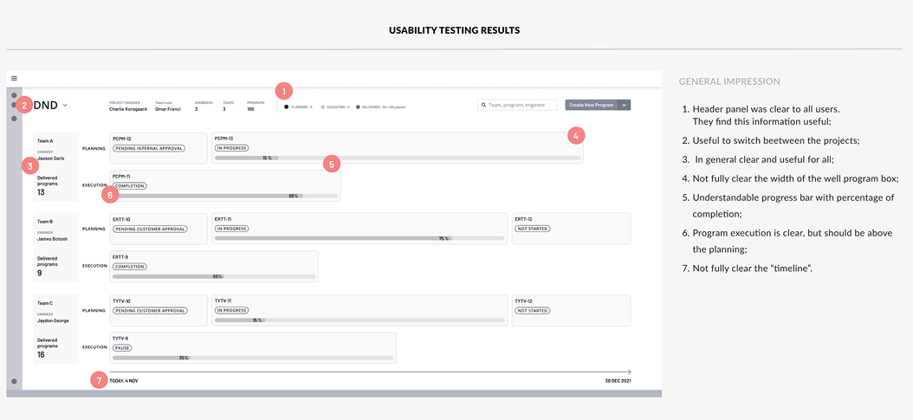Open the TYTV-10 program card
The image size is (913, 420).
tap(159, 310)
